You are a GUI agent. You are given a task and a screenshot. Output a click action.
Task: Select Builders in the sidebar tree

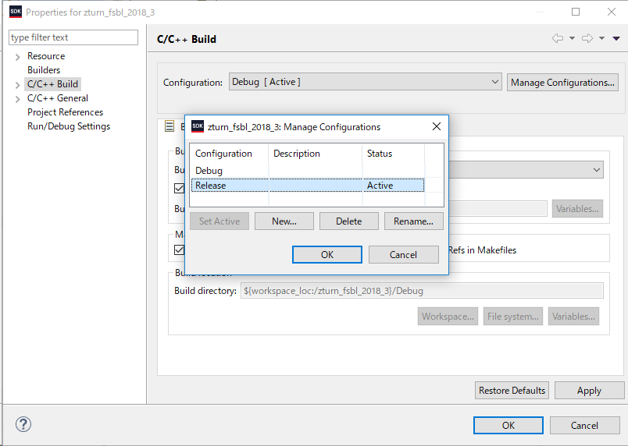[x=44, y=70]
